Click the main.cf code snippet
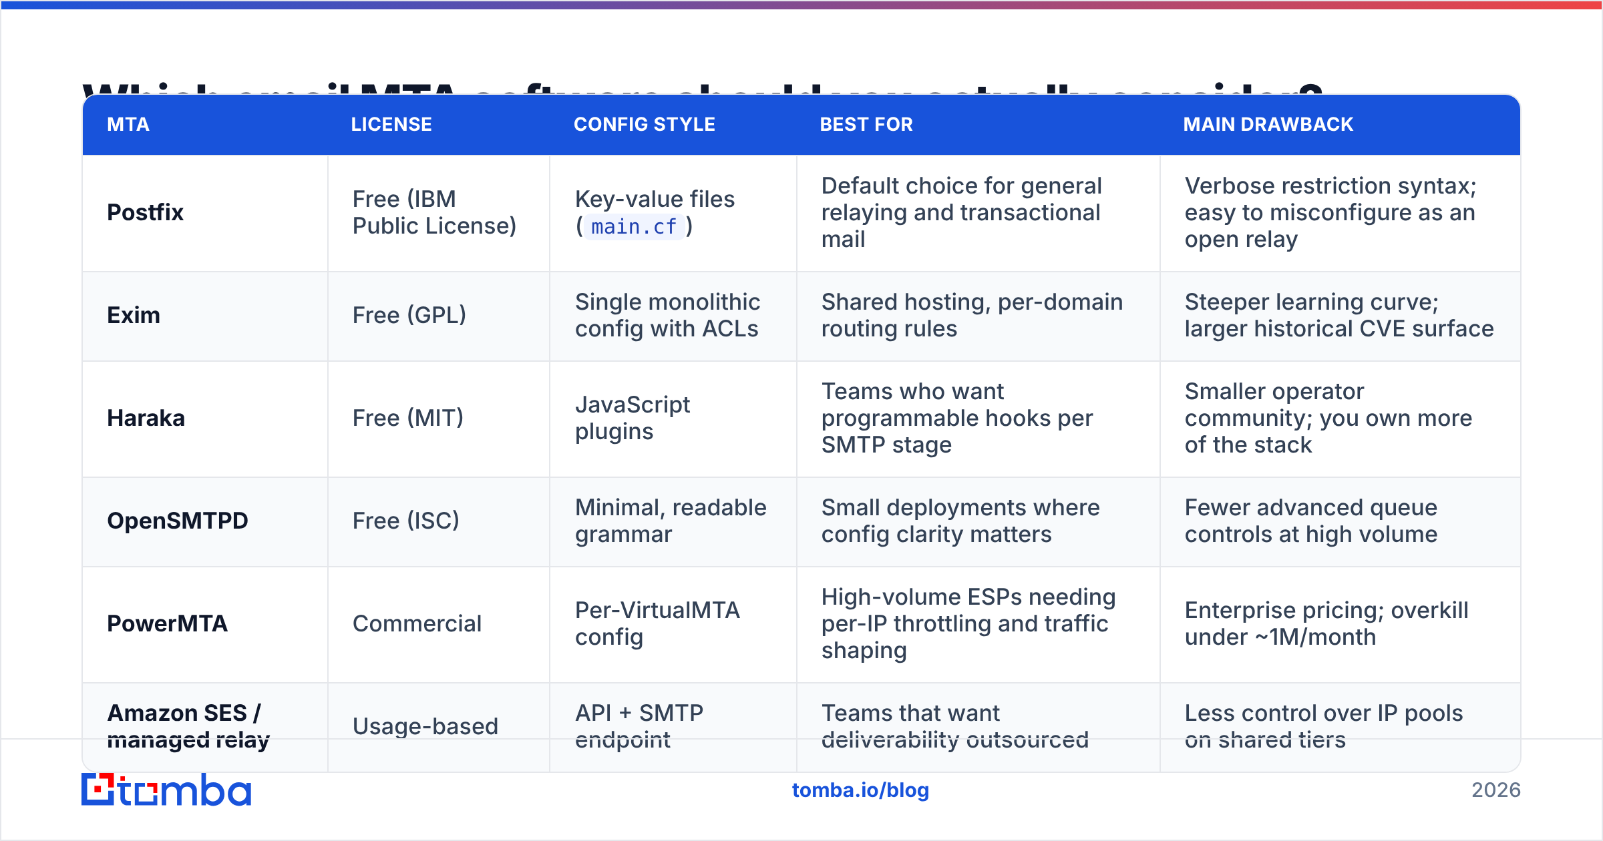The height and width of the screenshot is (841, 1603). [634, 227]
